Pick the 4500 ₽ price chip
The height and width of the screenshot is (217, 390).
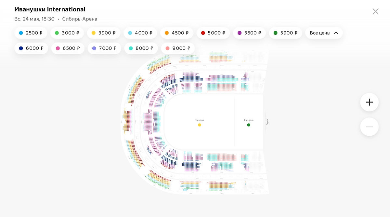pos(177,33)
